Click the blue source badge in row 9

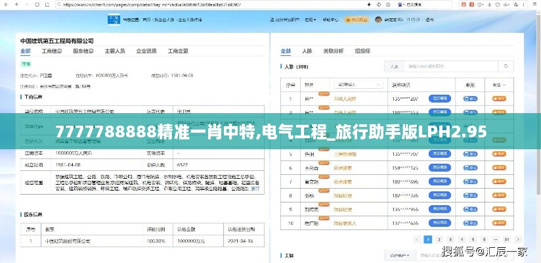(471, 210)
